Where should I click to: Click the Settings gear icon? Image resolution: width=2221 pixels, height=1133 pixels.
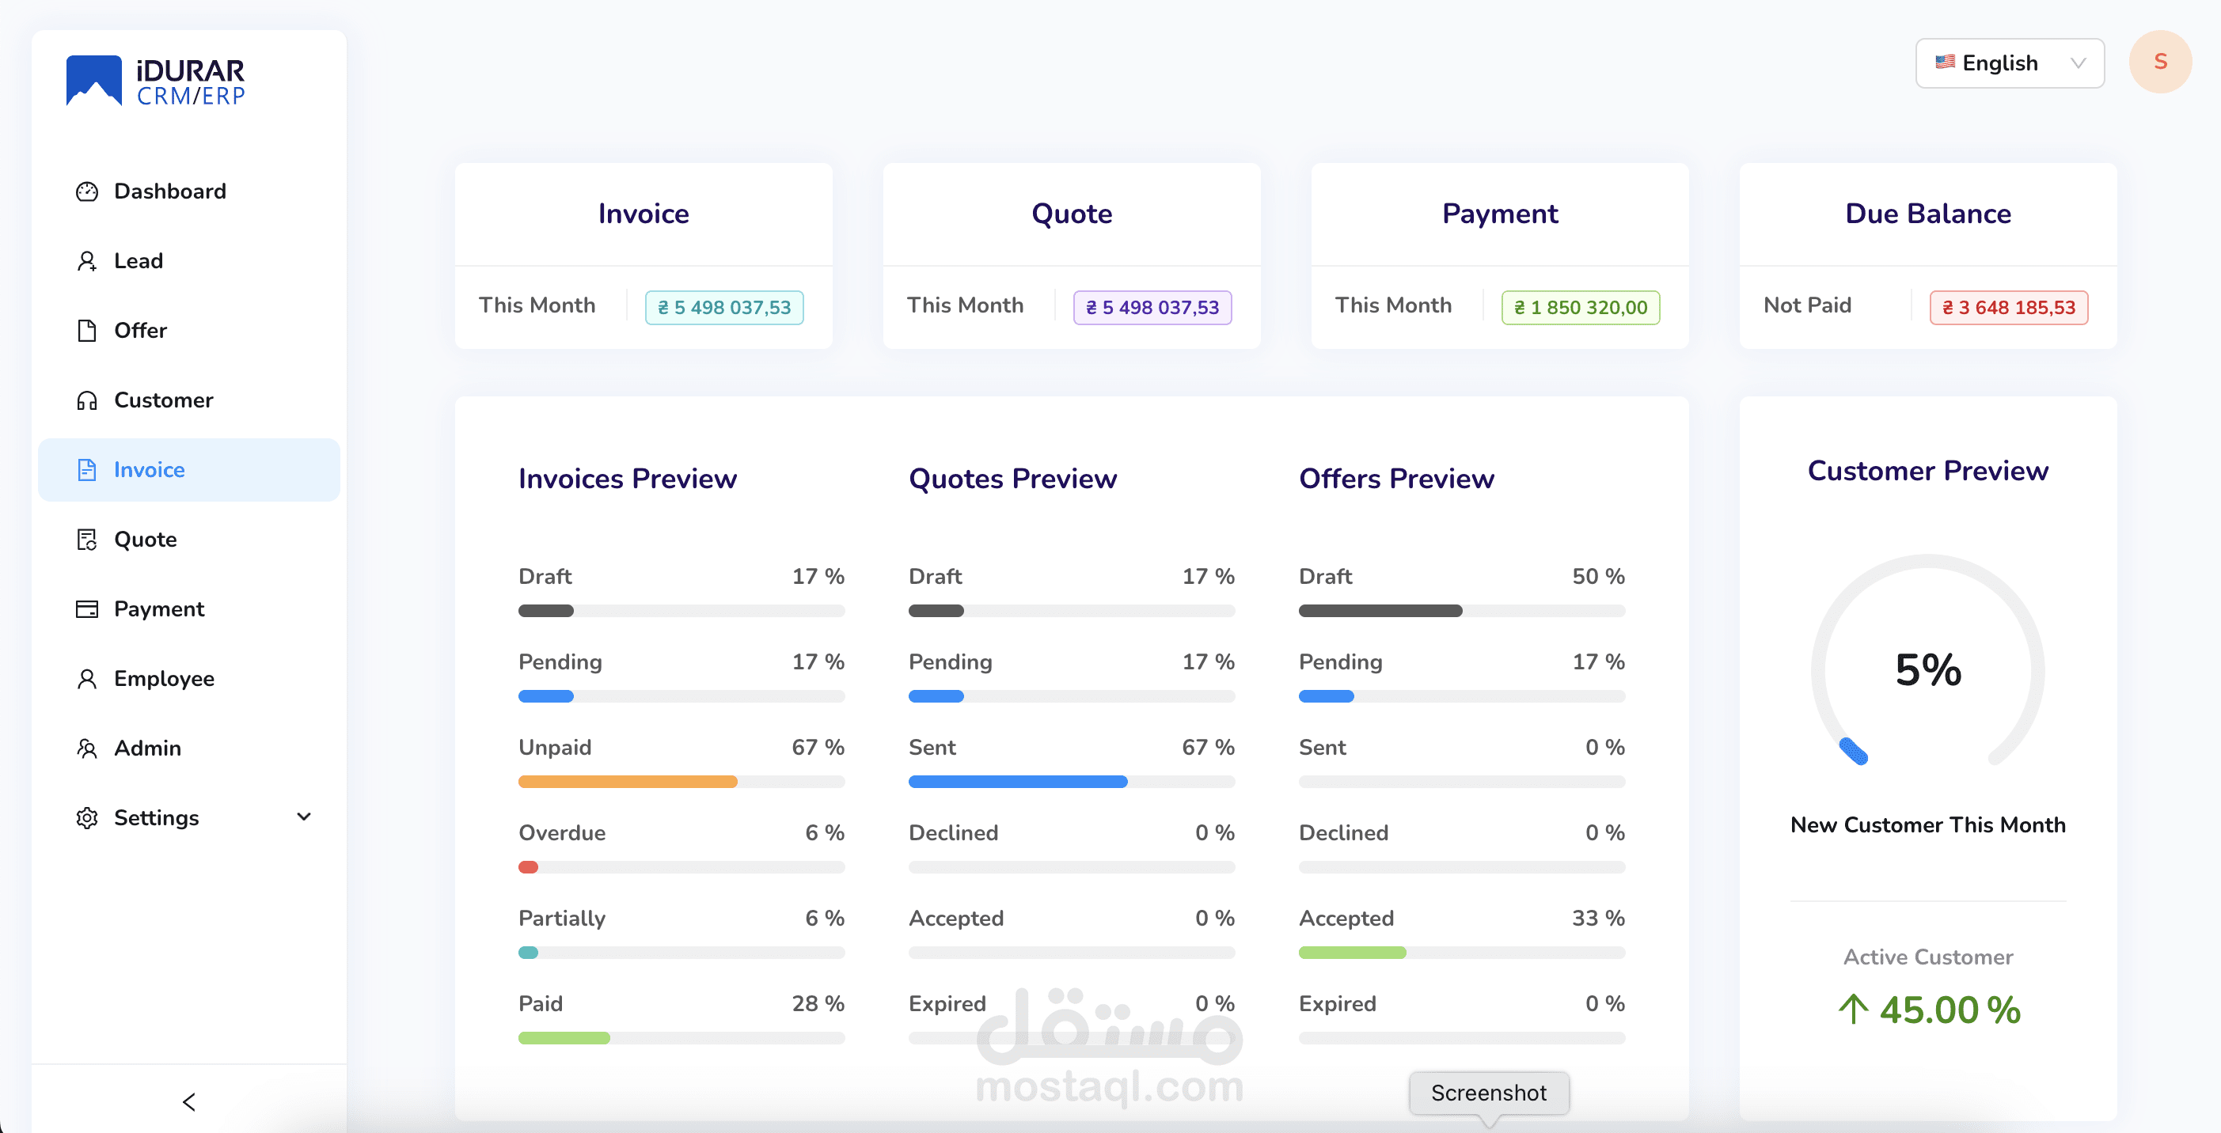pos(87,817)
